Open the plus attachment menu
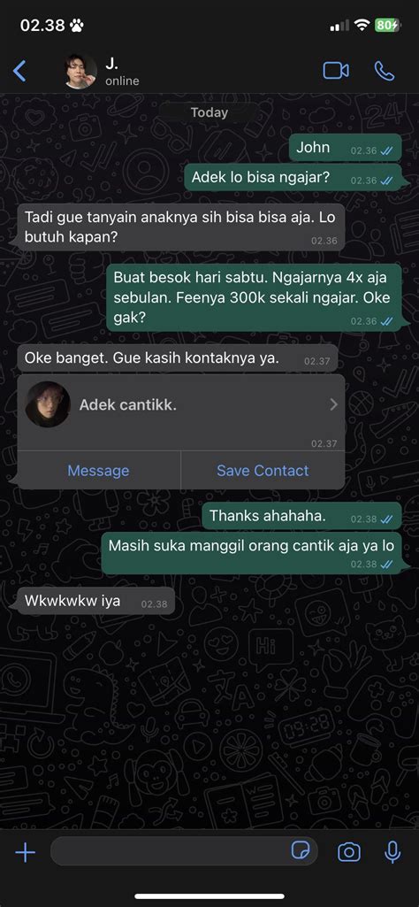The height and width of the screenshot is (907, 419). [25, 852]
